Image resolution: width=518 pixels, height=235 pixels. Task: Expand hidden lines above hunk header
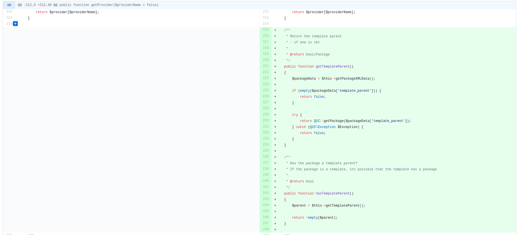(x=9, y=5)
